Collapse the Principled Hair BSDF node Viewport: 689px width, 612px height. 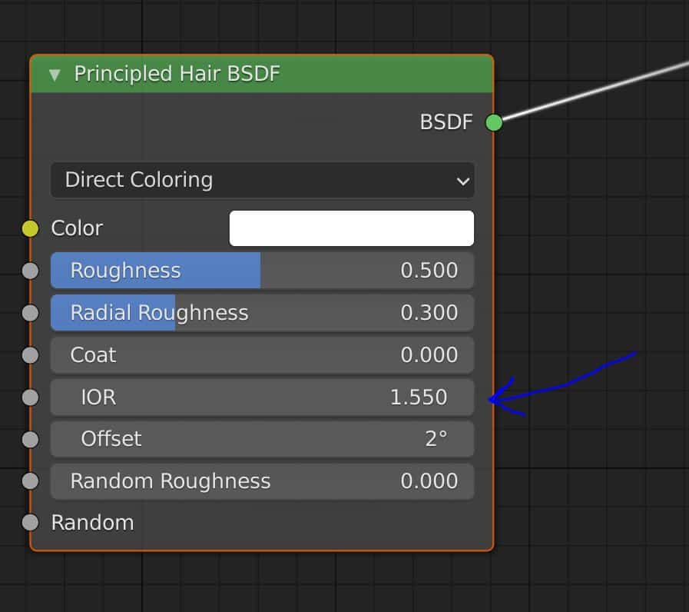53,75
